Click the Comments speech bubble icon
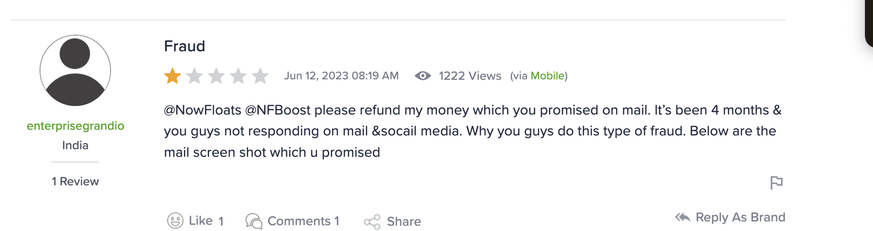 click(254, 221)
